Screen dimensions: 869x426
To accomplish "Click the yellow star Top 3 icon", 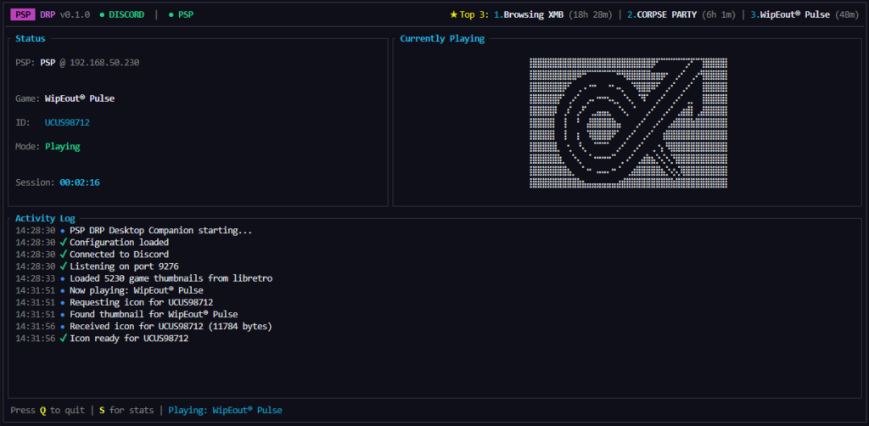I will pos(453,14).
